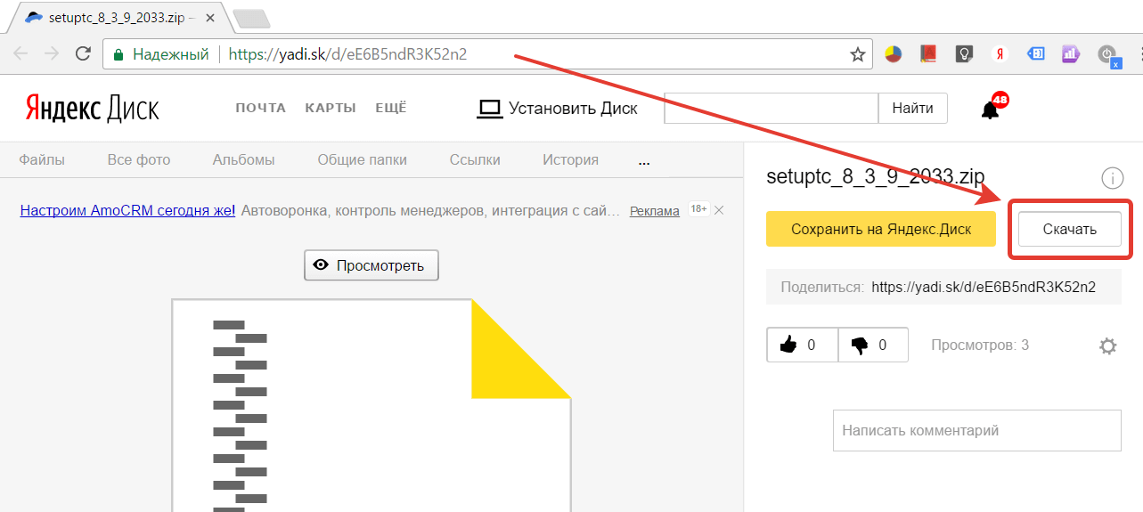Switch to the История tab
This screenshot has width=1143, height=512.
(x=570, y=160)
